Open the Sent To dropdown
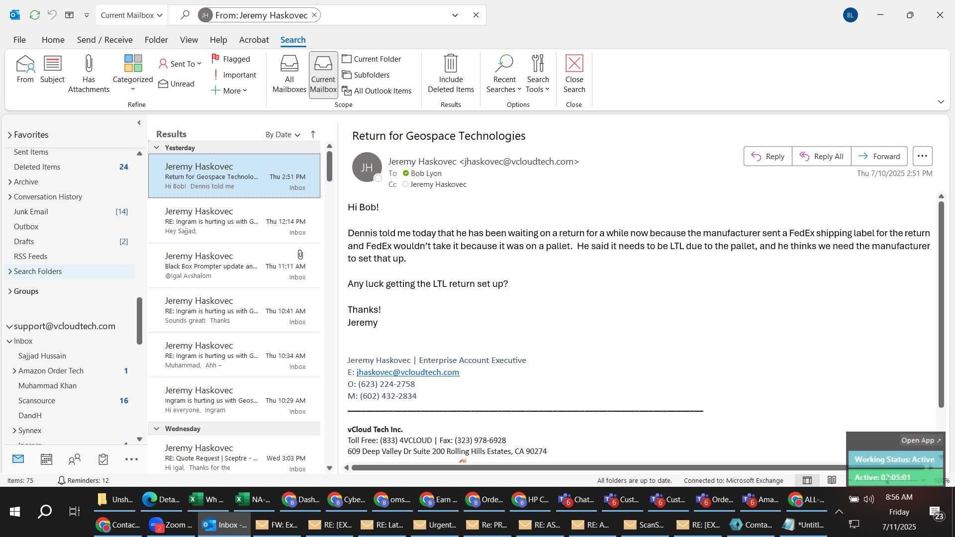Viewport: 955px width, 537px height. 180,64
